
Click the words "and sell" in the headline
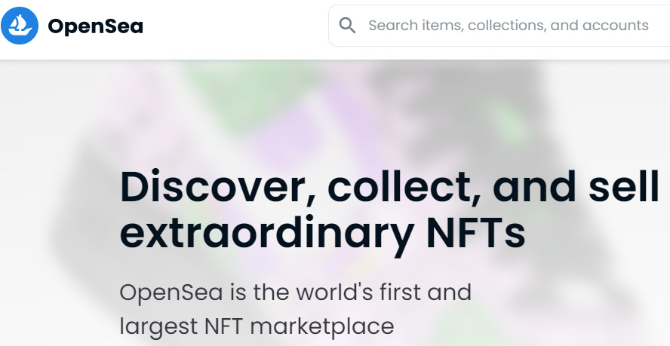573,188
